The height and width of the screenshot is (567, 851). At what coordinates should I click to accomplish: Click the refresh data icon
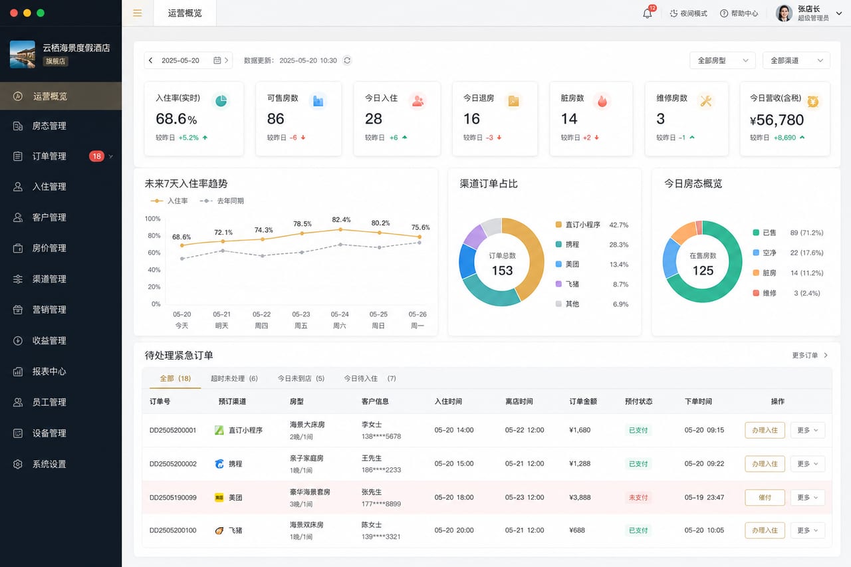pyautogui.click(x=347, y=60)
